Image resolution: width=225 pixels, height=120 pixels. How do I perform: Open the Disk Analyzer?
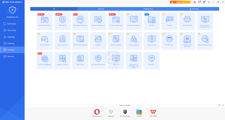[45, 41]
